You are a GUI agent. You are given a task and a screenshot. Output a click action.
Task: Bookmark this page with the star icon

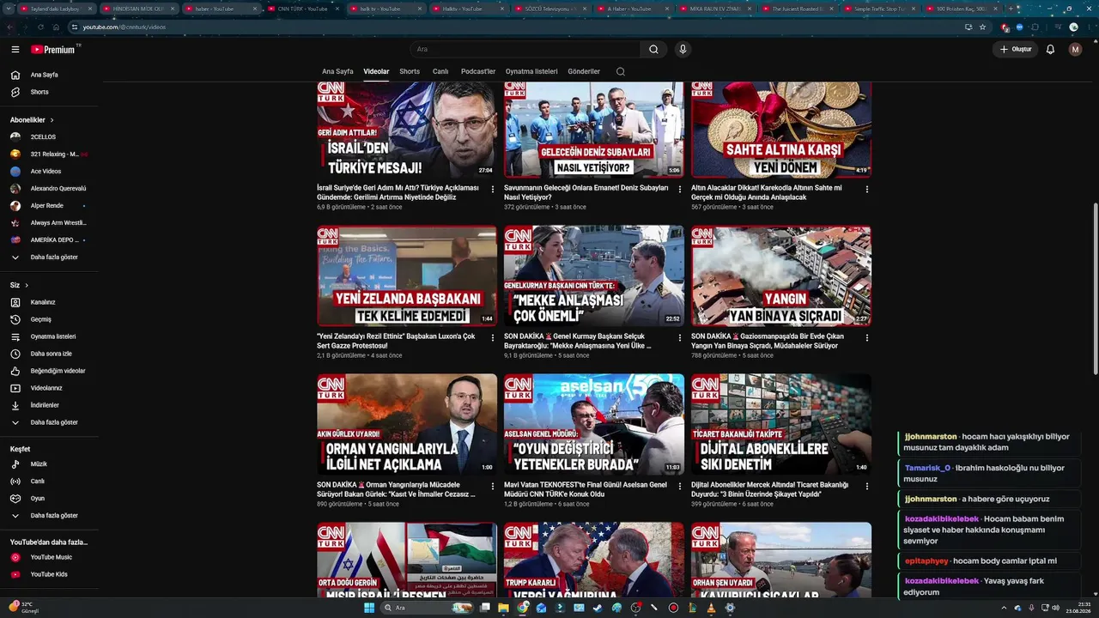click(983, 27)
